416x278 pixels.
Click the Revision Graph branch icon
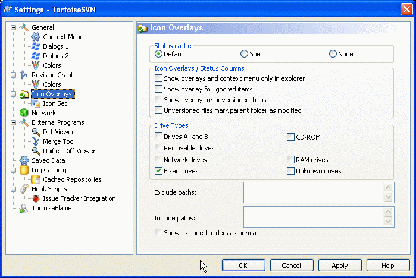point(24,75)
